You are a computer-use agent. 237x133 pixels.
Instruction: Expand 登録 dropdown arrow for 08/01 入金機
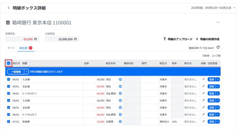tap(218, 100)
